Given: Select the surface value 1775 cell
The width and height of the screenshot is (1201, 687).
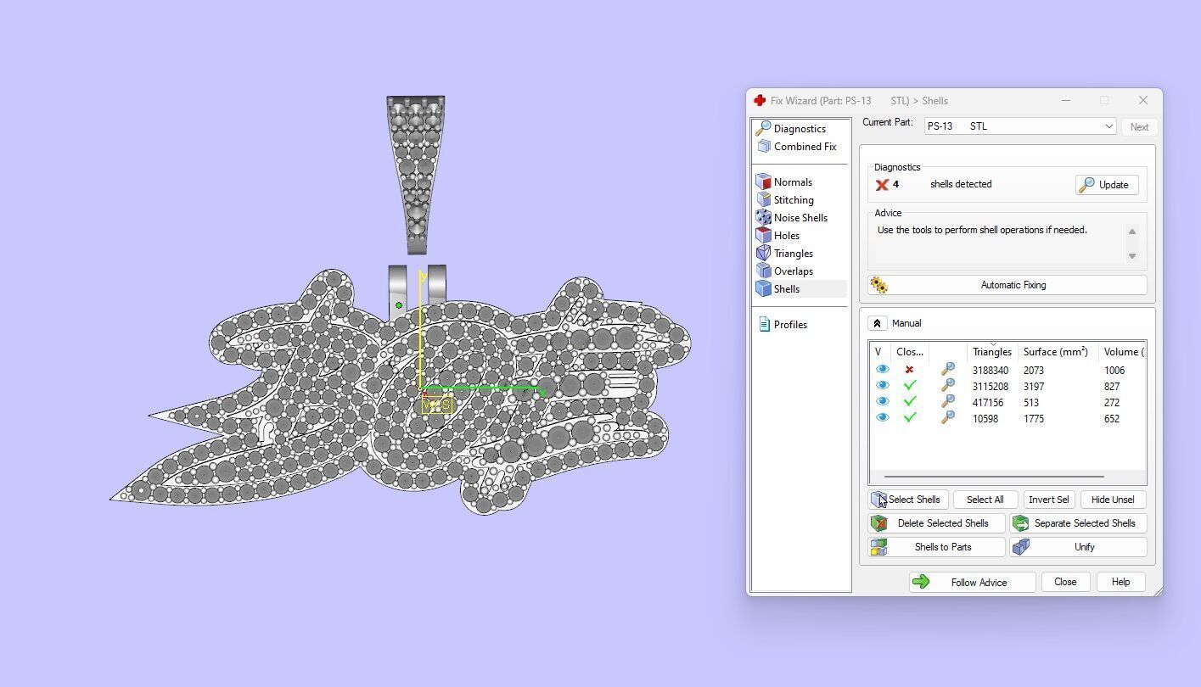Looking at the screenshot, I should coord(1034,419).
